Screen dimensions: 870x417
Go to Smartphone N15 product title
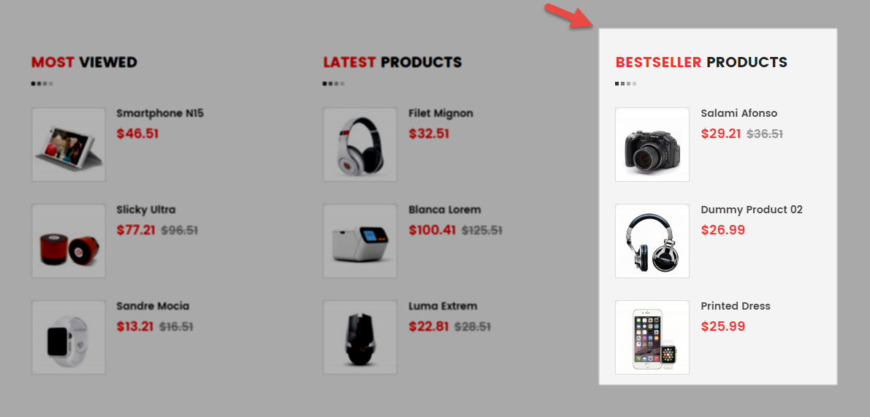click(x=160, y=114)
